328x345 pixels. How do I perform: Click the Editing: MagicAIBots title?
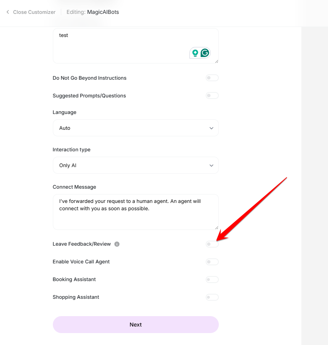pyautogui.click(x=93, y=12)
